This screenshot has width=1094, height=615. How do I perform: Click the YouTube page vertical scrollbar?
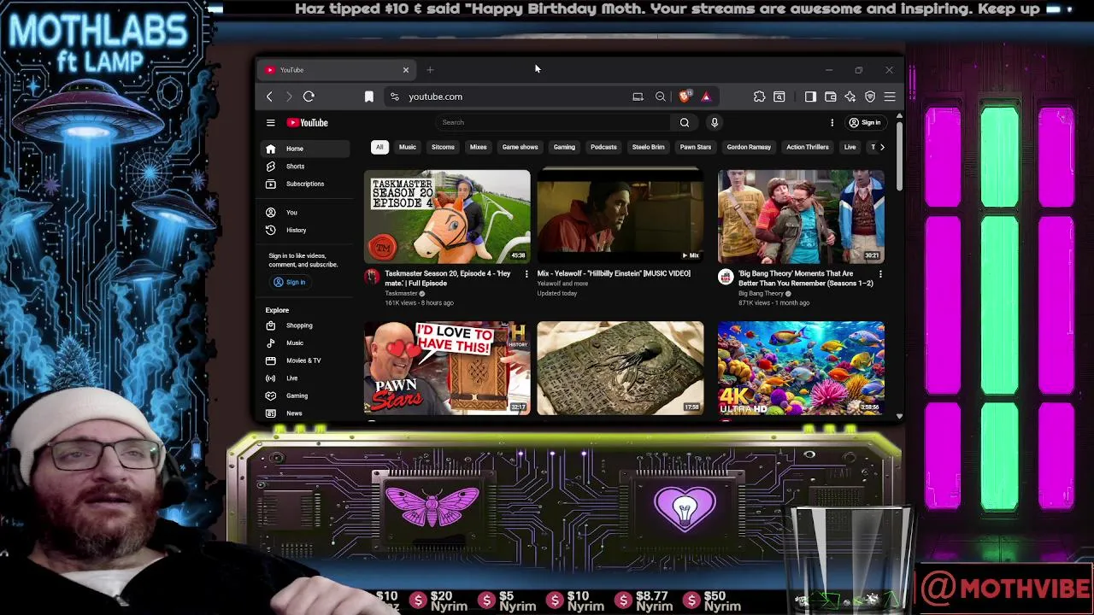[899, 155]
